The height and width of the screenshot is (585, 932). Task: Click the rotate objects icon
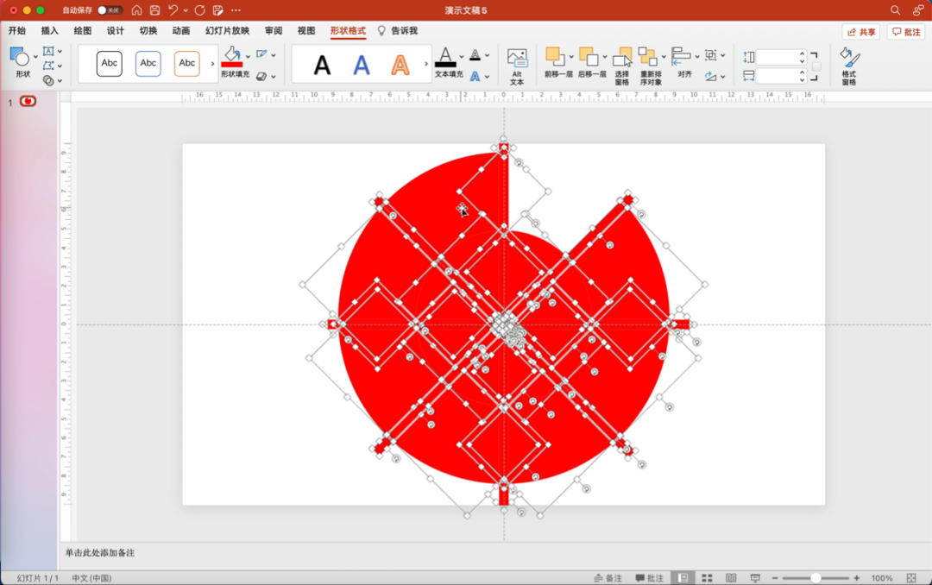pyautogui.click(x=711, y=76)
